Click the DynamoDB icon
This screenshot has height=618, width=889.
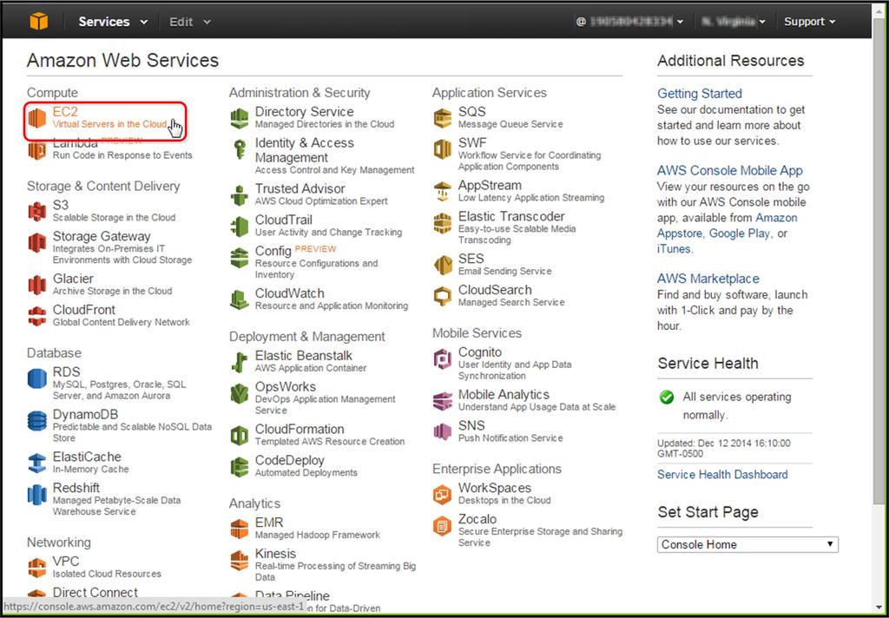37,421
